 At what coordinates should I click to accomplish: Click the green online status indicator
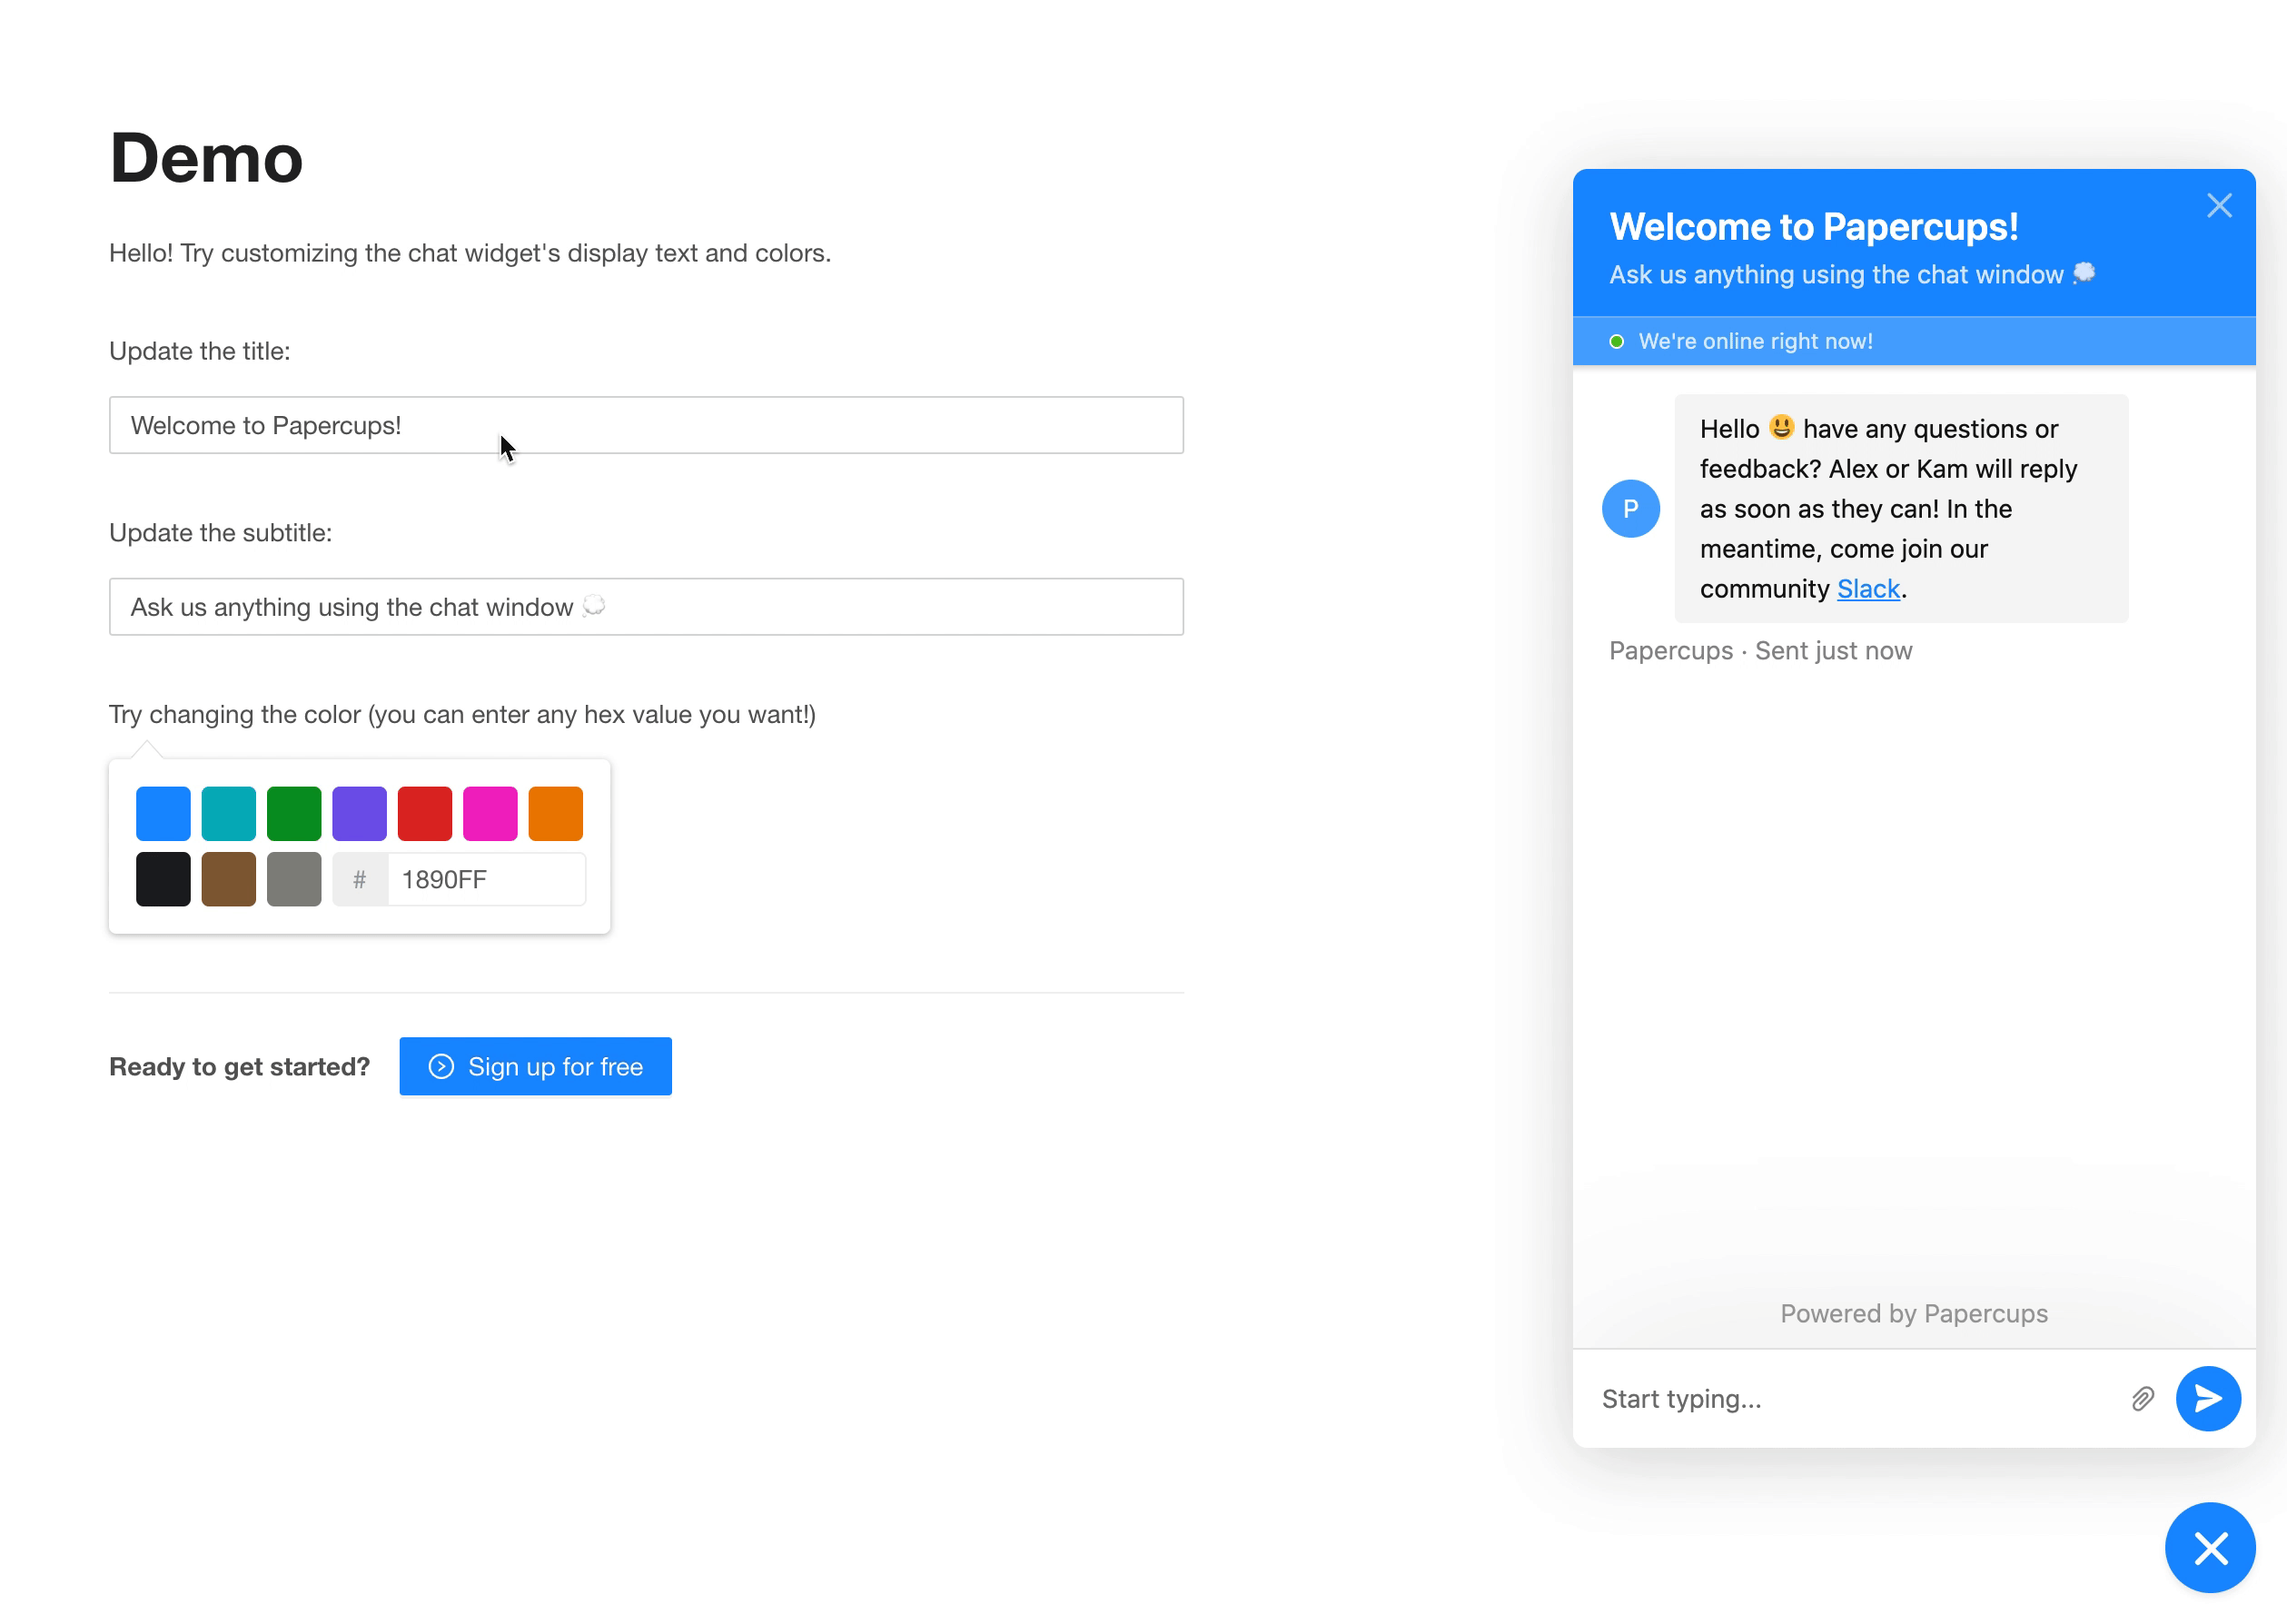1616,341
